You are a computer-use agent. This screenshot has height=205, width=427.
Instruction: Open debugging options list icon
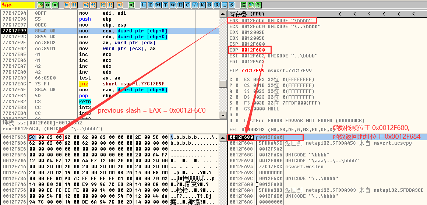click(x=244, y=5)
